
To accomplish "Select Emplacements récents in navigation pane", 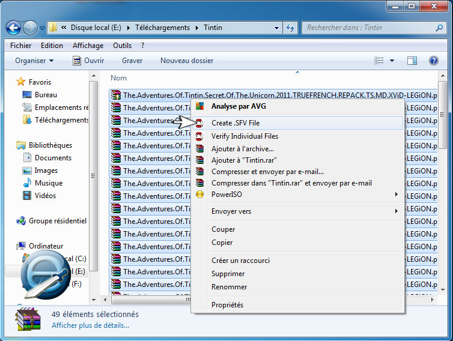I will [55, 107].
